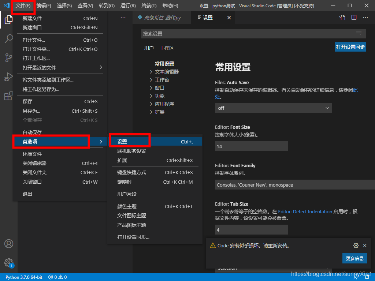Select 常用设置 in the settings tree

coord(164,64)
